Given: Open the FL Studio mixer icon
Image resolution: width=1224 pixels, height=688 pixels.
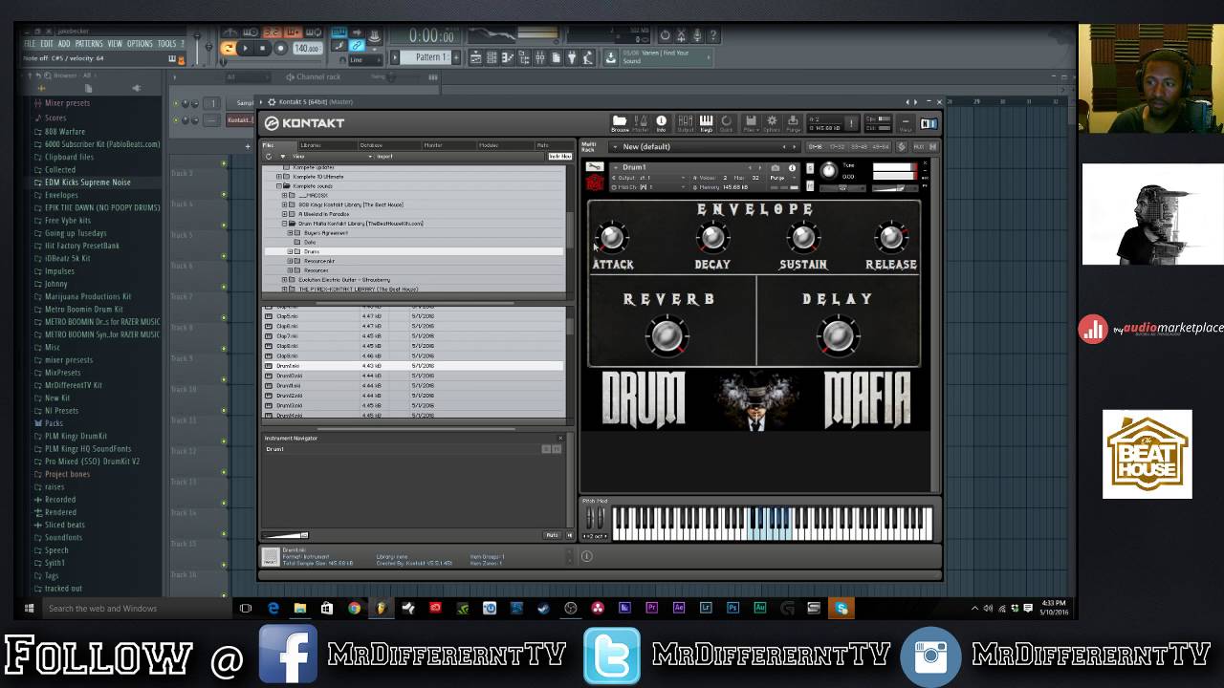Looking at the screenshot, I should pos(540,57).
